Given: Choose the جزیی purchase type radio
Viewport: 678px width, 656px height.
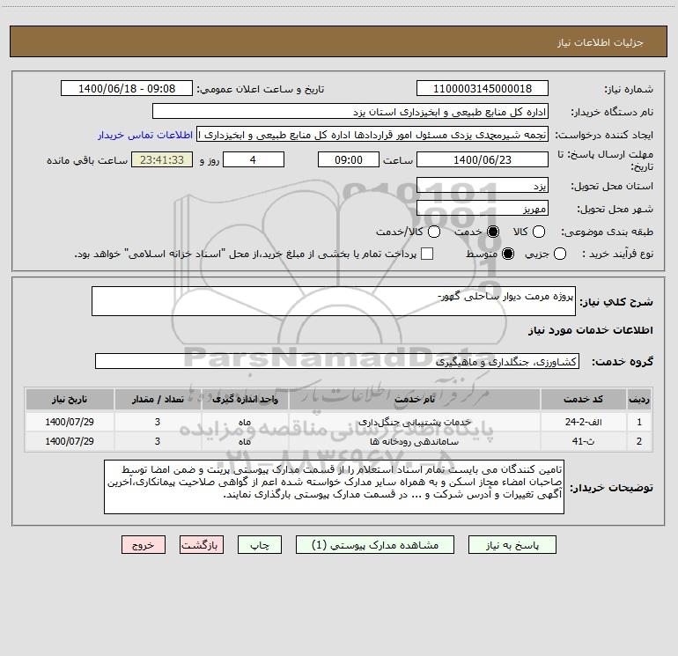Looking at the screenshot, I should click(x=559, y=254).
